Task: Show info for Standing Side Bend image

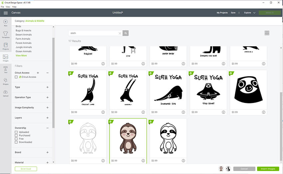Action: pos(223,64)
